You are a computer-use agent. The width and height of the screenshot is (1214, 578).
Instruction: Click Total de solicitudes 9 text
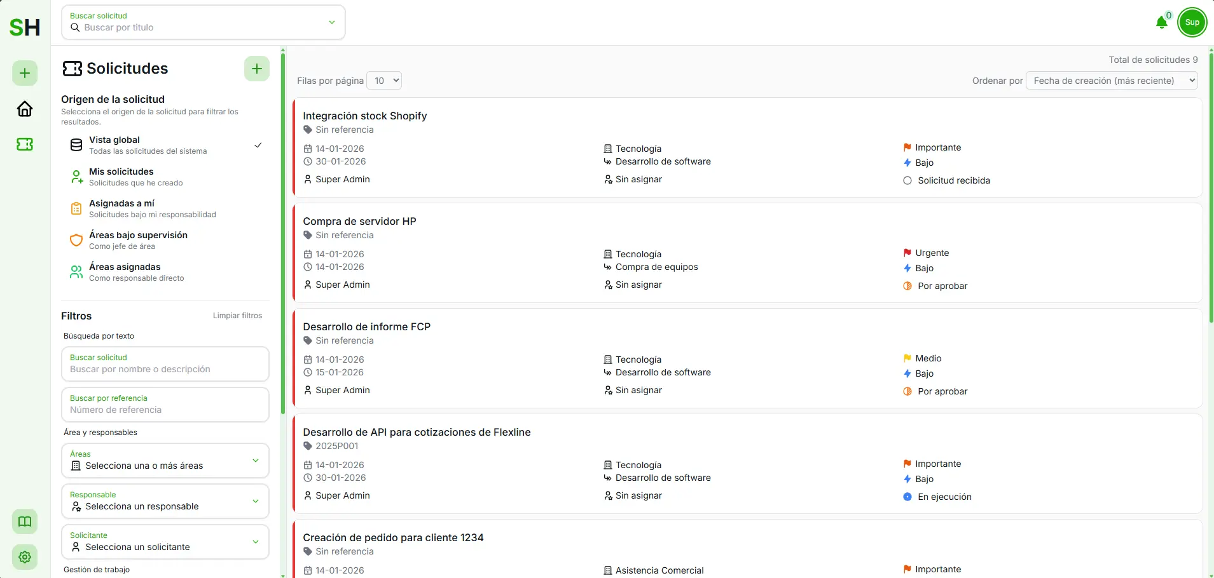coord(1153,60)
